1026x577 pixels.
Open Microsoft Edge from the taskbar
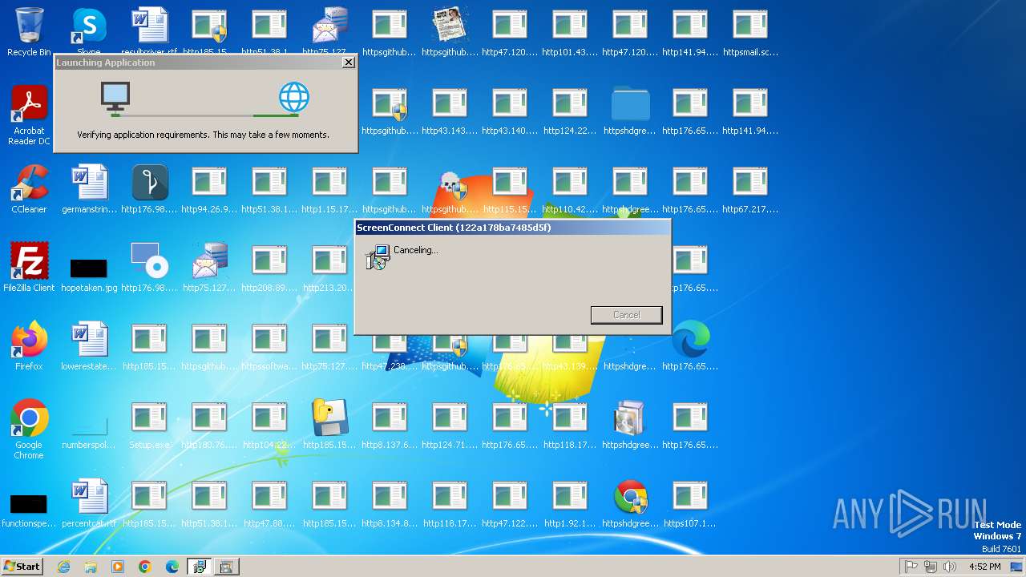[172, 567]
